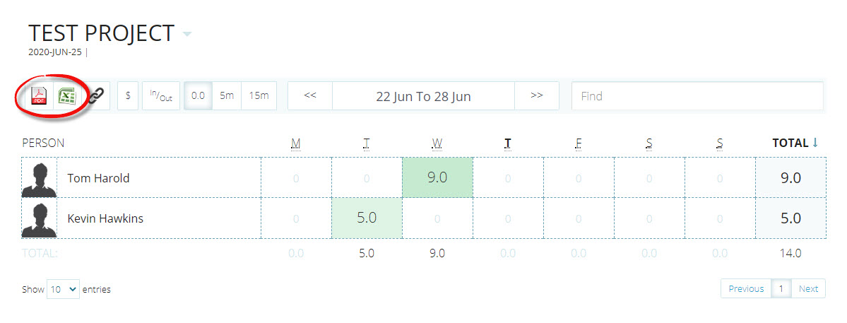Sort by the TOTAL column arrow
The width and height of the screenshot is (847, 323).
click(x=815, y=143)
